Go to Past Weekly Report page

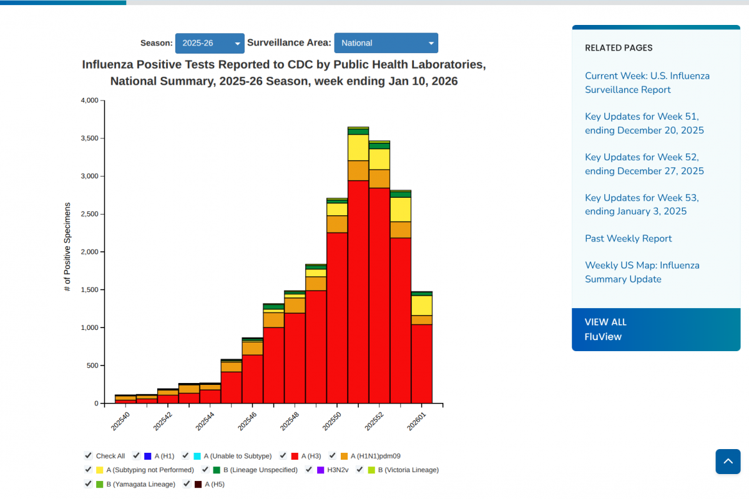[x=628, y=238]
